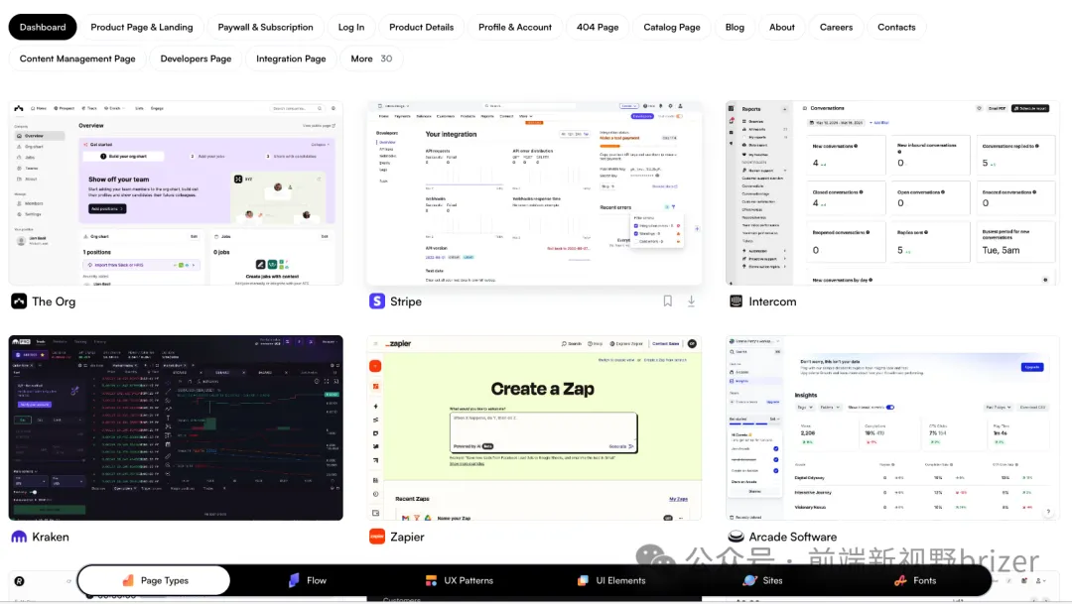The width and height of the screenshot is (1072, 604).
Task: Click the Intercom name link
Action: coord(772,302)
